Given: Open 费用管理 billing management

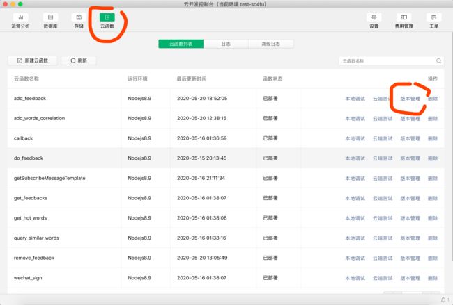Looking at the screenshot, I should (404, 21).
